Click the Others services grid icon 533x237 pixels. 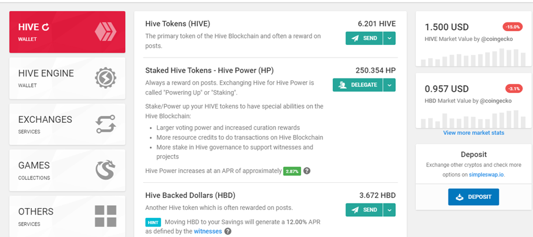pos(105,216)
